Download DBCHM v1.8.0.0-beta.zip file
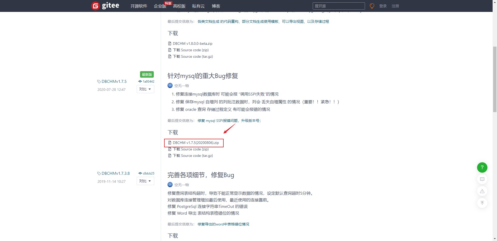Screen dimensions: 497x241 (x=192, y=43)
